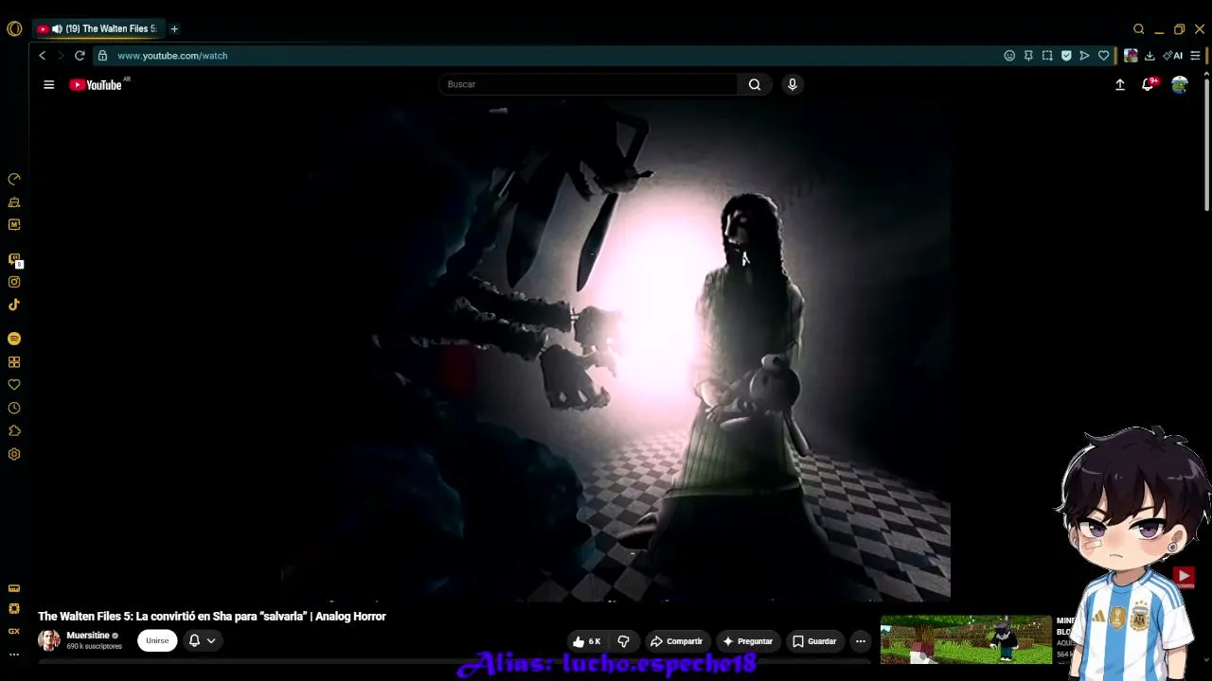Open the YouTube create/upload icon
This screenshot has width=1212, height=681.
click(x=1120, y=84)
